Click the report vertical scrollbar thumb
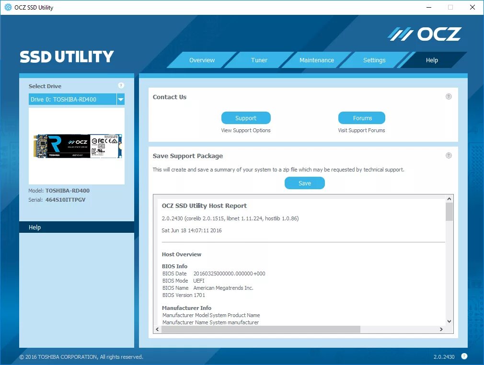The height and width of the screenshot is (365, 484). (449, 212)
